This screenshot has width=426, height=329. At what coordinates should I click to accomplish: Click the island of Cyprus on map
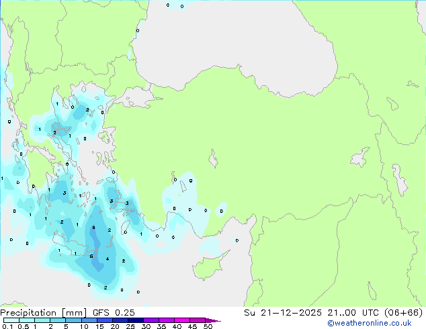point(208,267)
